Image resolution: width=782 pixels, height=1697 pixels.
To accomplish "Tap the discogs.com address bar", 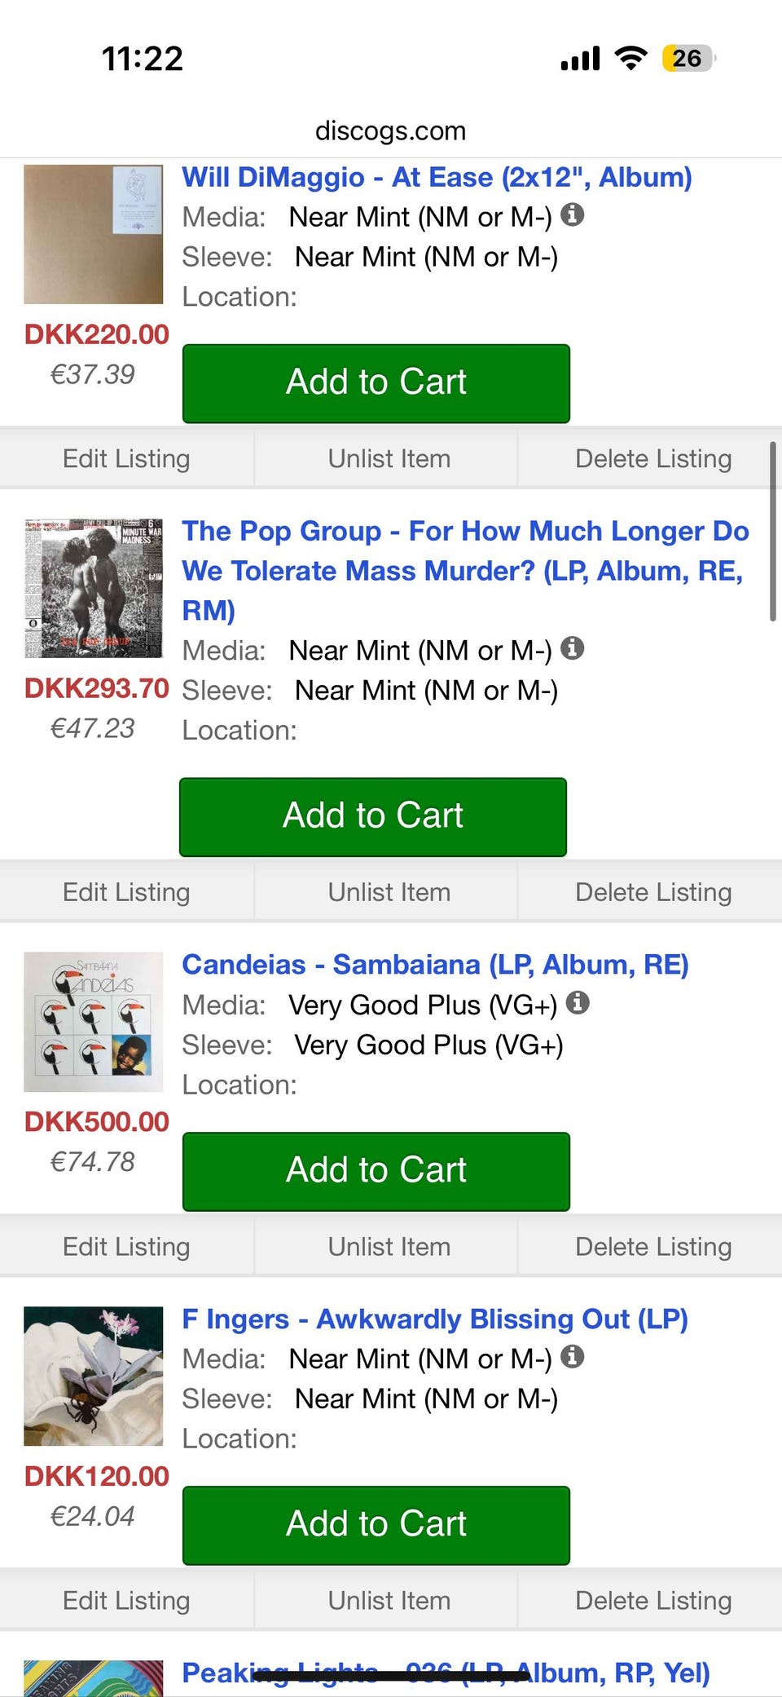I will point(390,130).
